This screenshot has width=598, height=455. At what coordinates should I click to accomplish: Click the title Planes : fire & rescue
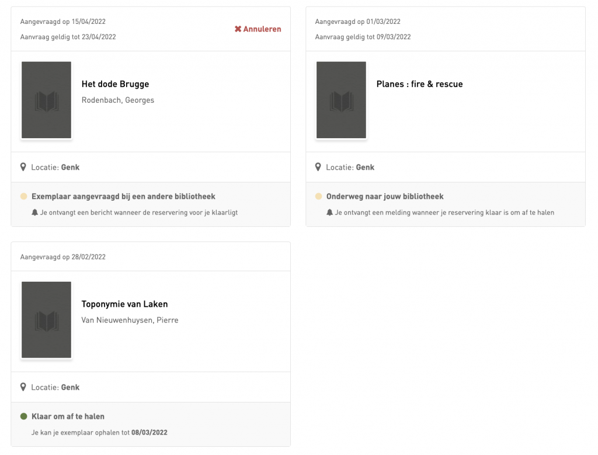[419, 84]
